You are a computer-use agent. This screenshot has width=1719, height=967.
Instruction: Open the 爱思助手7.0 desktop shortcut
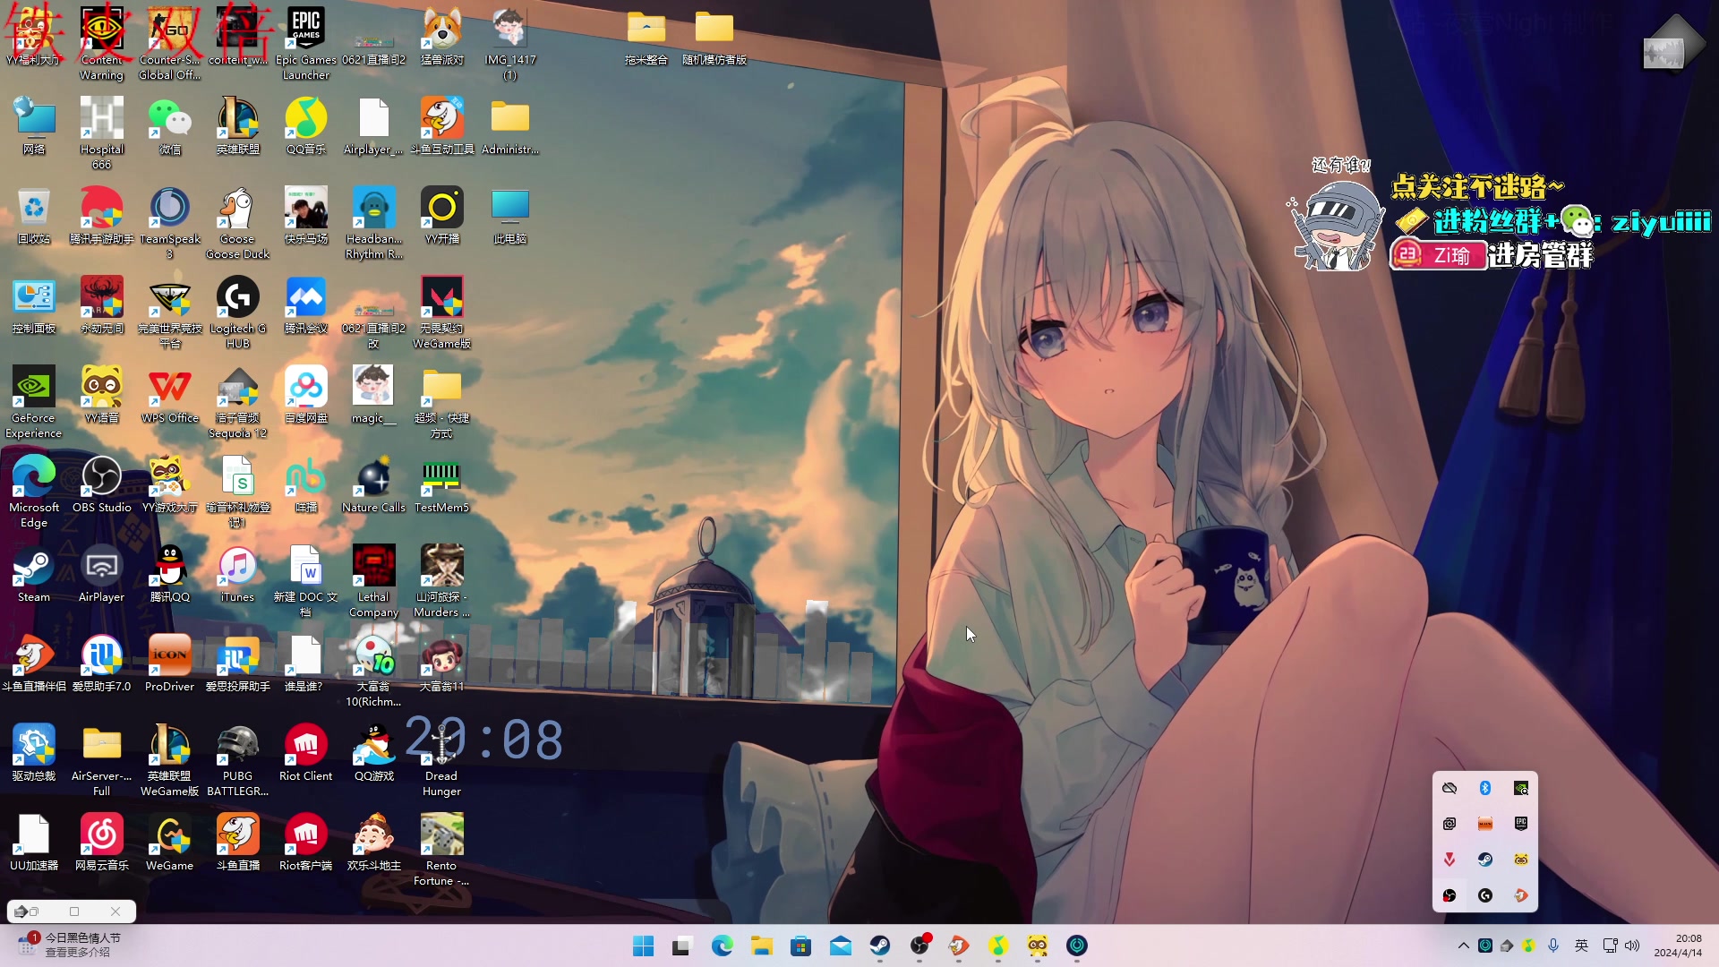[102, 663]
